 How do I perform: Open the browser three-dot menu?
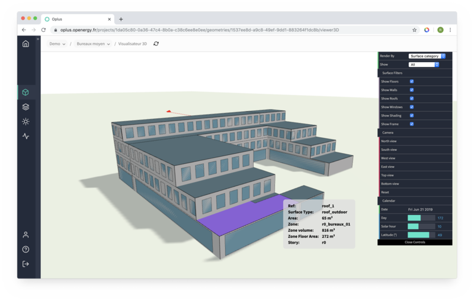(x=450, y=30)
